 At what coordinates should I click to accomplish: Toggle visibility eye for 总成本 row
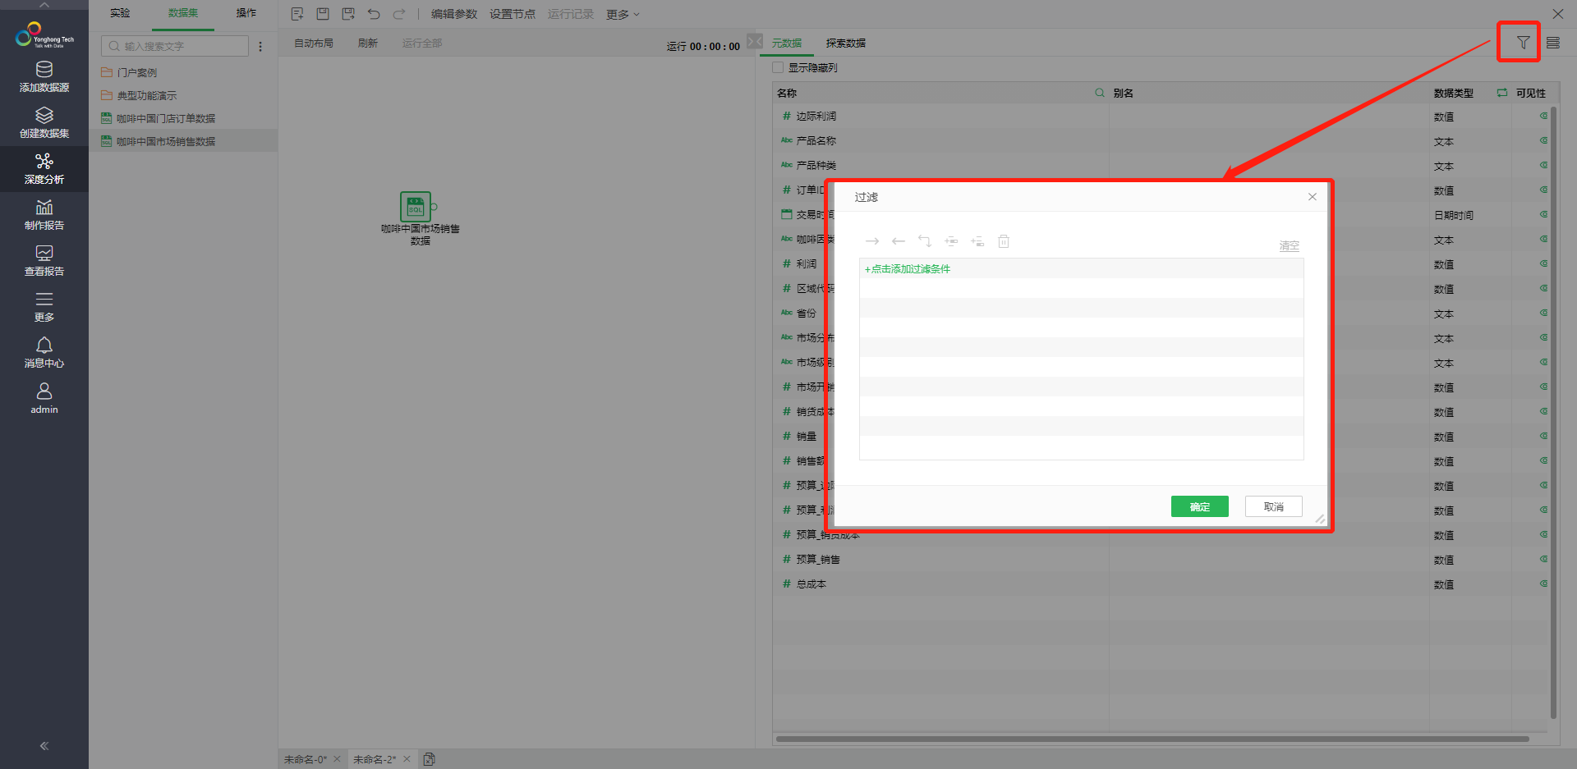1543,584
